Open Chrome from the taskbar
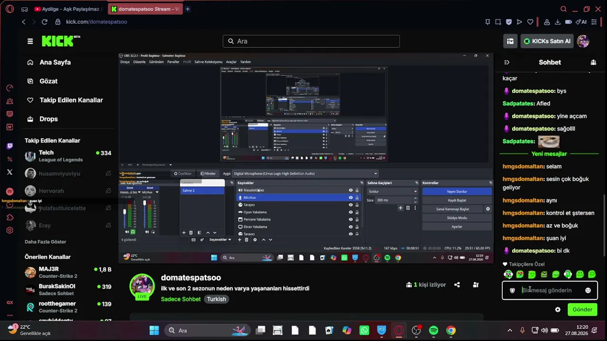This screenshot has height=341, width=607. pos(451,331)
